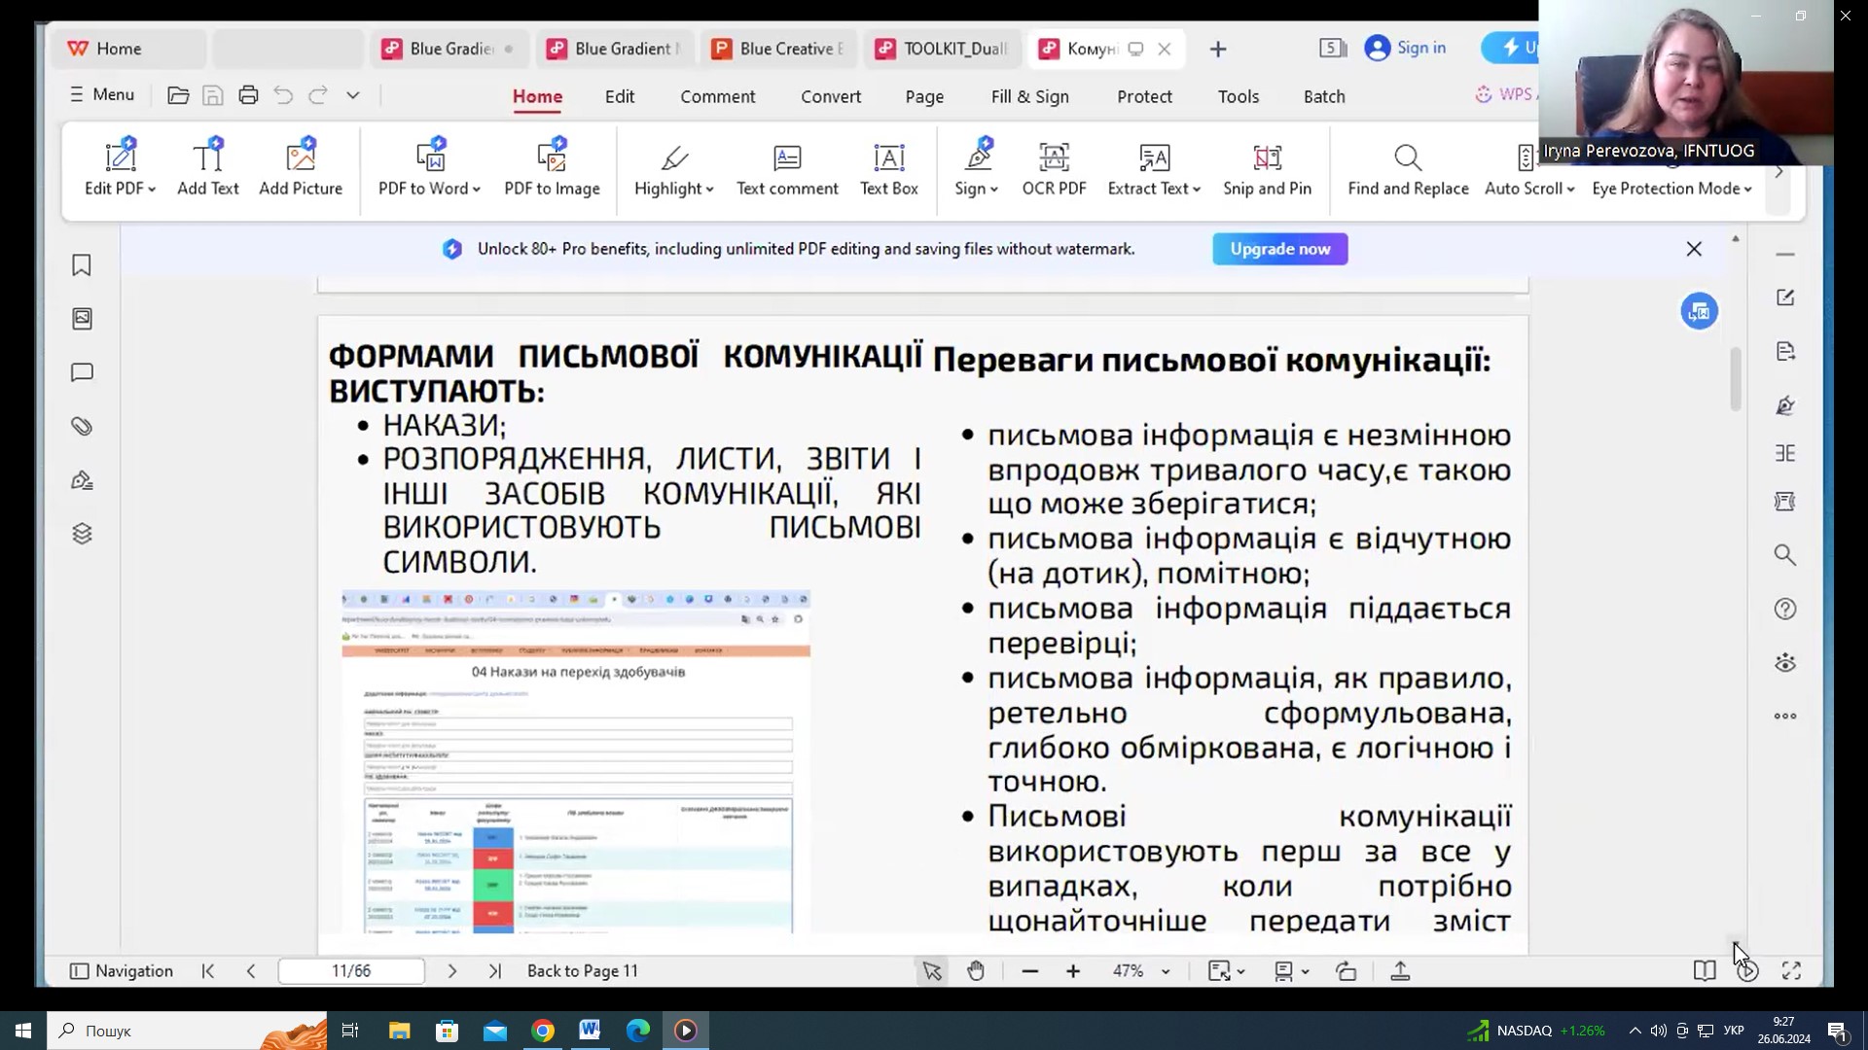The height and width of the screenshot is (1050, 1868).
Task: Click the page number input field
Action: (351, 971)
